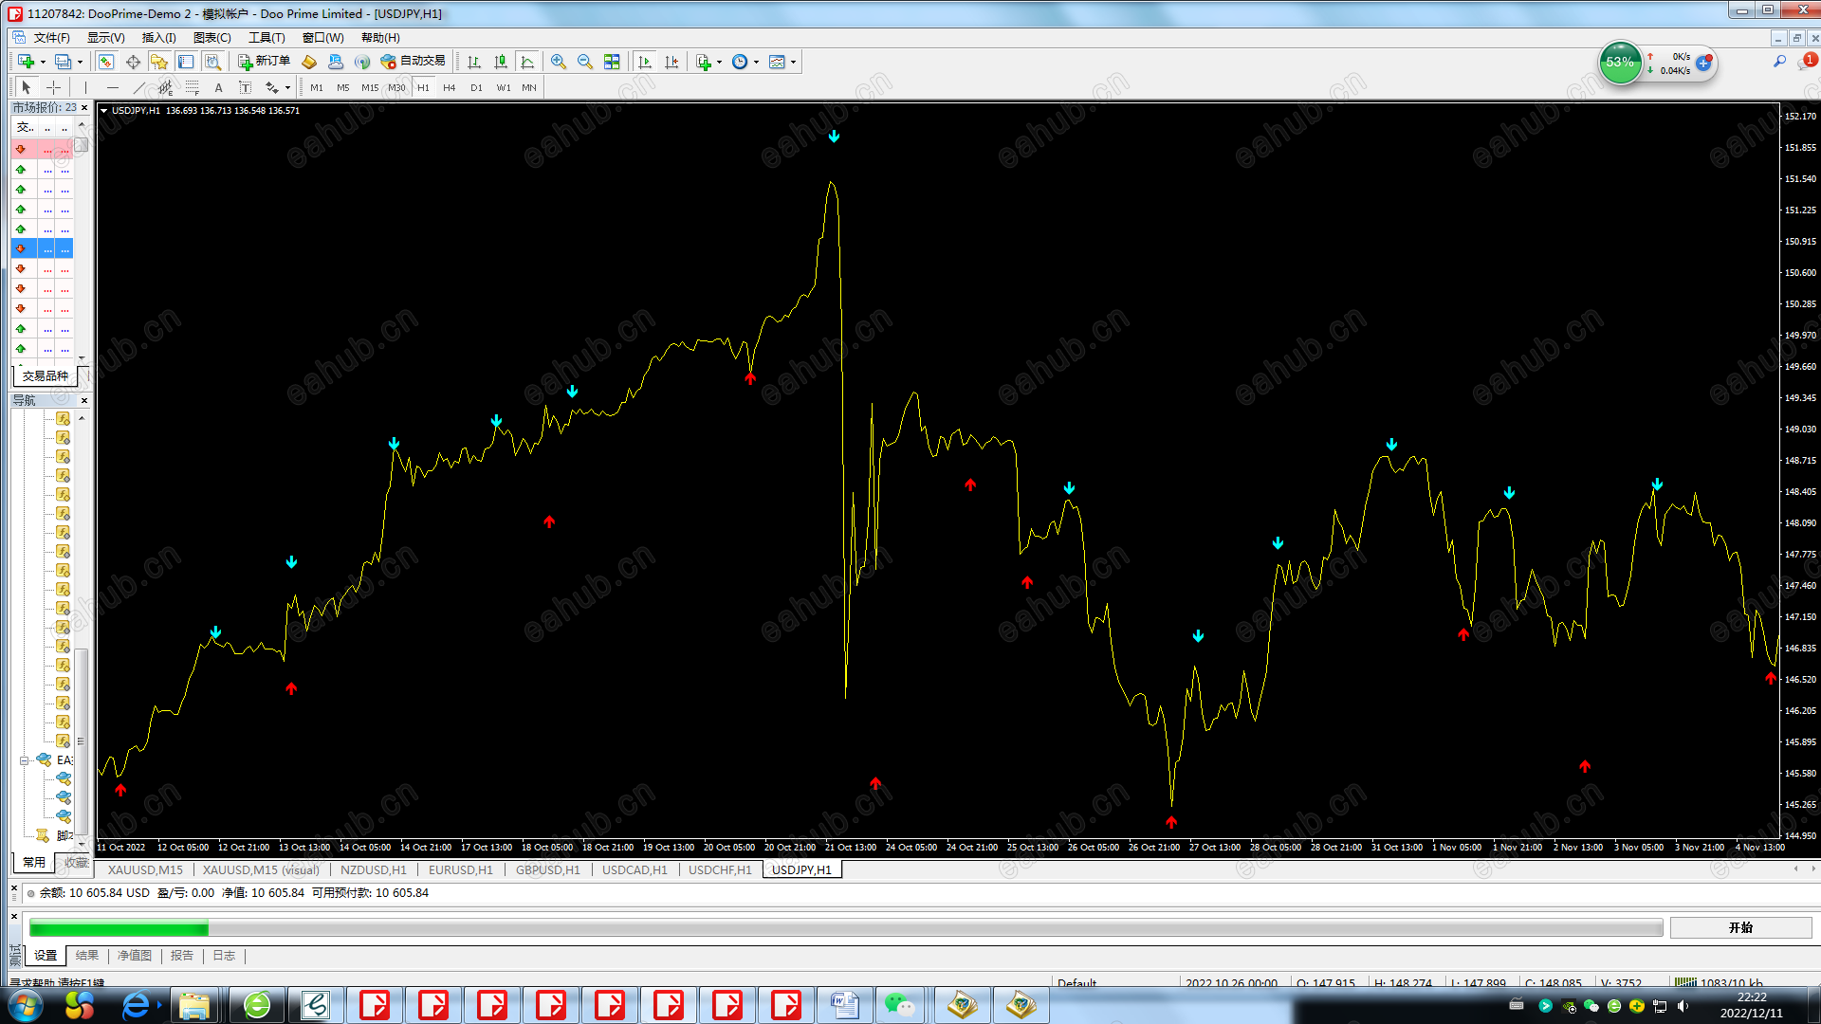Select the H4 timeframe
The height and width of the screenshot is (1024, 1821).
click(450, 87)
